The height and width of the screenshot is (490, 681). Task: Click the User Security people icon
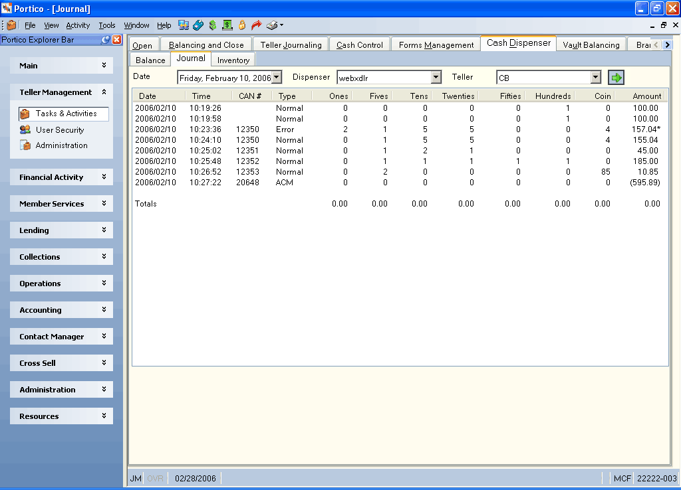[x=25, y=129]
